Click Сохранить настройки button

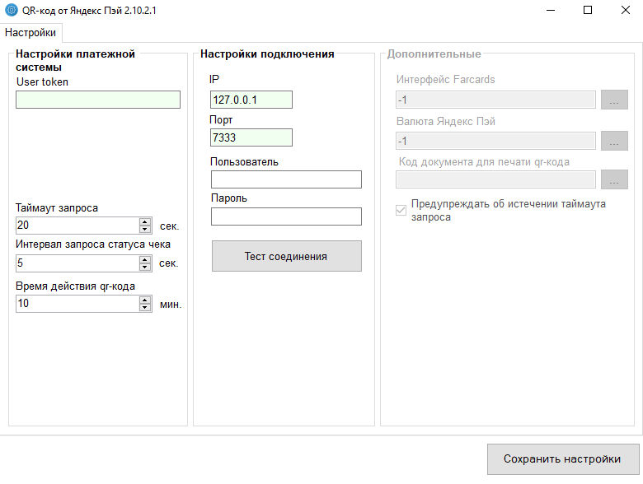tap(561, 458)
